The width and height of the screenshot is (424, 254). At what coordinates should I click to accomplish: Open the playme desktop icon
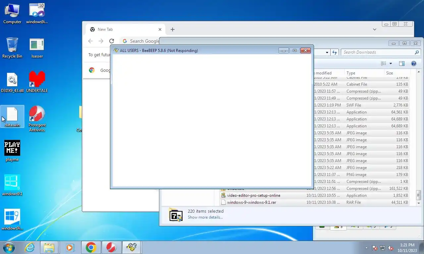(x=12, y=151)
